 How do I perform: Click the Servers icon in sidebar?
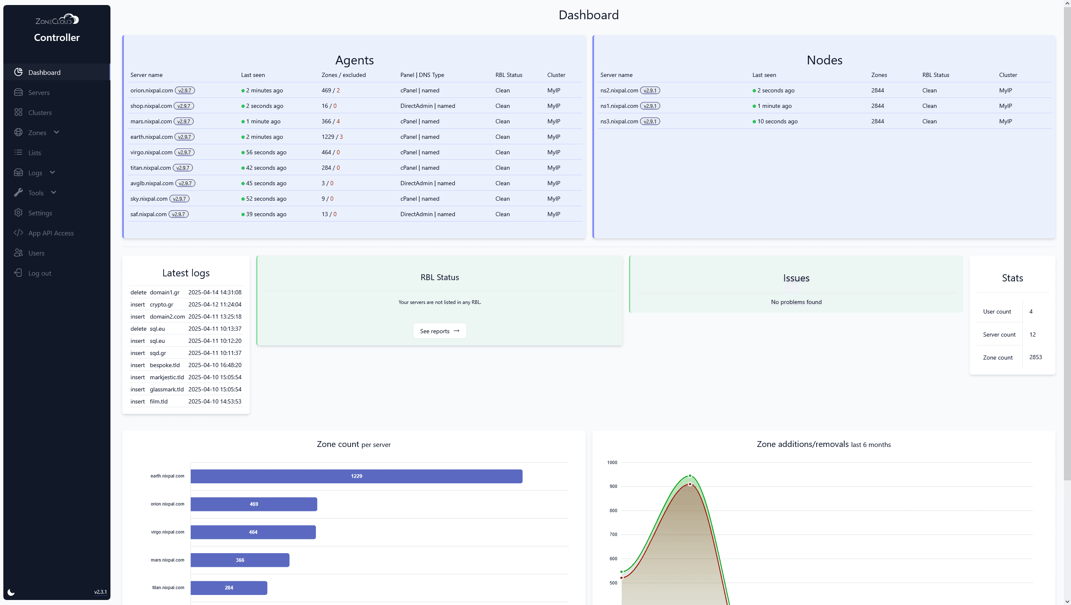(18, 92)
